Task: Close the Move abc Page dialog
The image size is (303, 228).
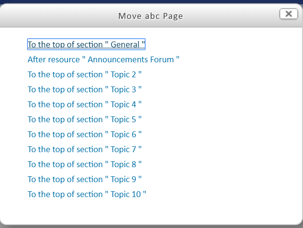Action: 289,14
